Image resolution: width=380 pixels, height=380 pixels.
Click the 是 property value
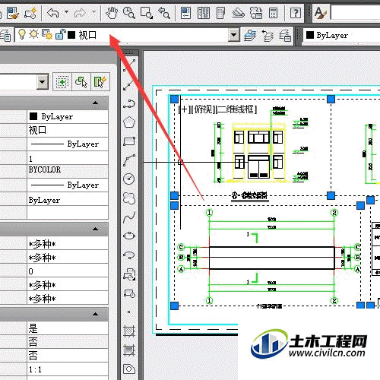pyautogui.click(x=68, y=328)
